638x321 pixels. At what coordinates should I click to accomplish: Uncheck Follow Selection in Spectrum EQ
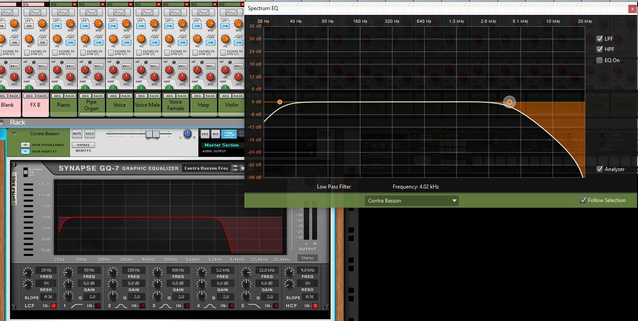pos(583,200)
